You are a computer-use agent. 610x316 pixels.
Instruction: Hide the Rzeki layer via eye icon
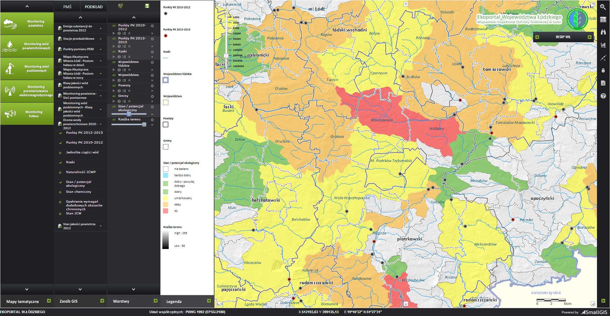114,51
